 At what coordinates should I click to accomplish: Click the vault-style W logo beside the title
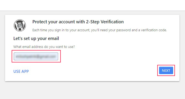pos(20,25)
